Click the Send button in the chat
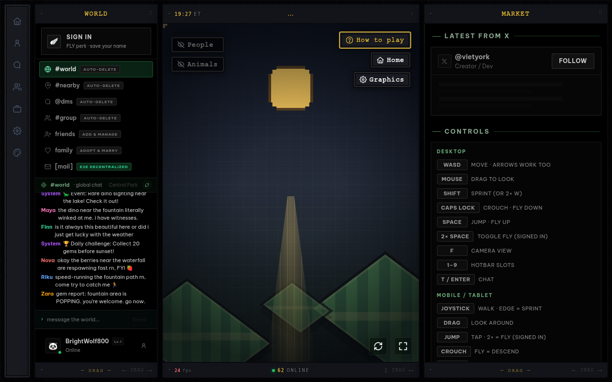The width and height of the screenshot is (612, 382). click(140, 319)
